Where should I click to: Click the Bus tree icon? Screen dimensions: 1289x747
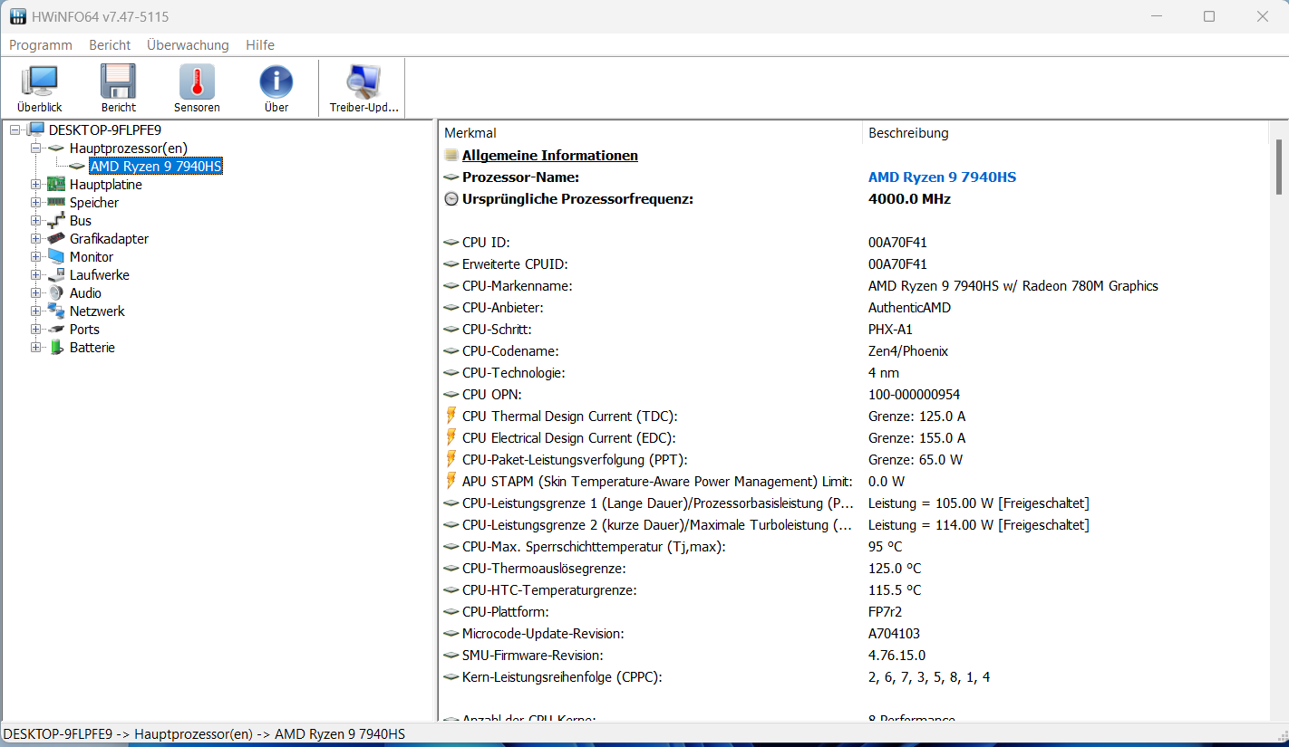coord(56,220)
